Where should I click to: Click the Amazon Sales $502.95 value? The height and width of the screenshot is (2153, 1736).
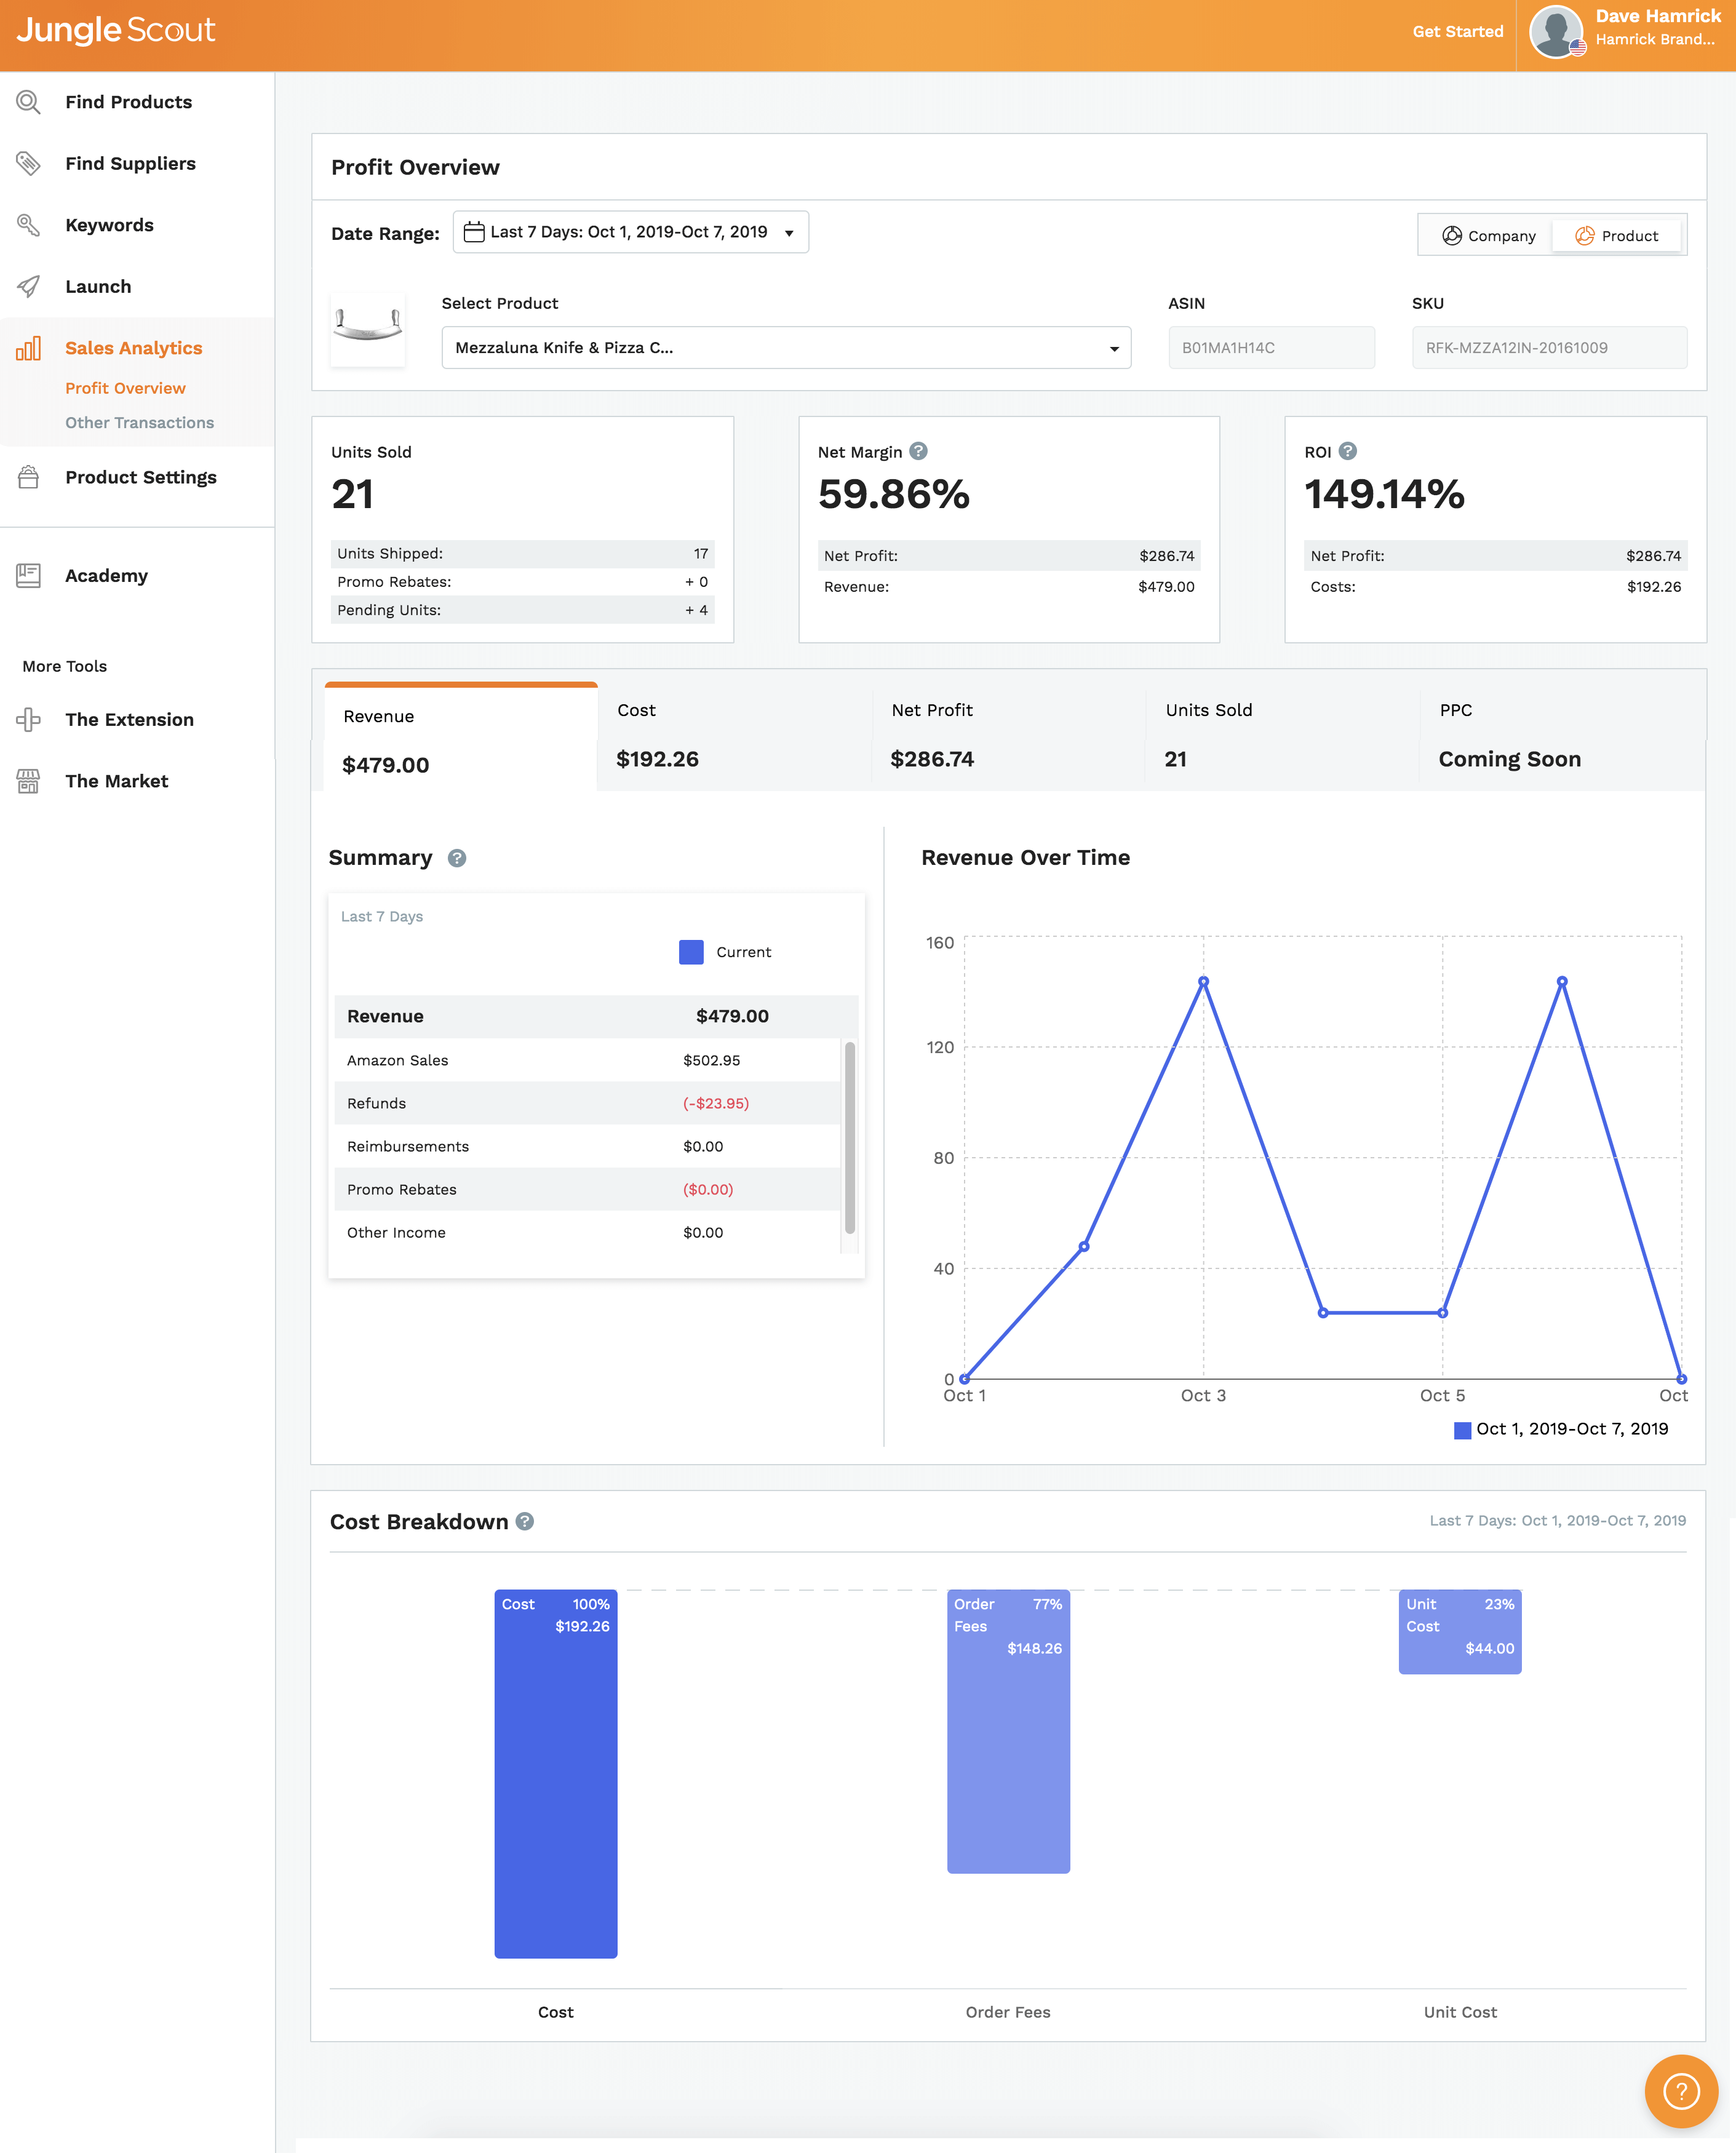711,1060
